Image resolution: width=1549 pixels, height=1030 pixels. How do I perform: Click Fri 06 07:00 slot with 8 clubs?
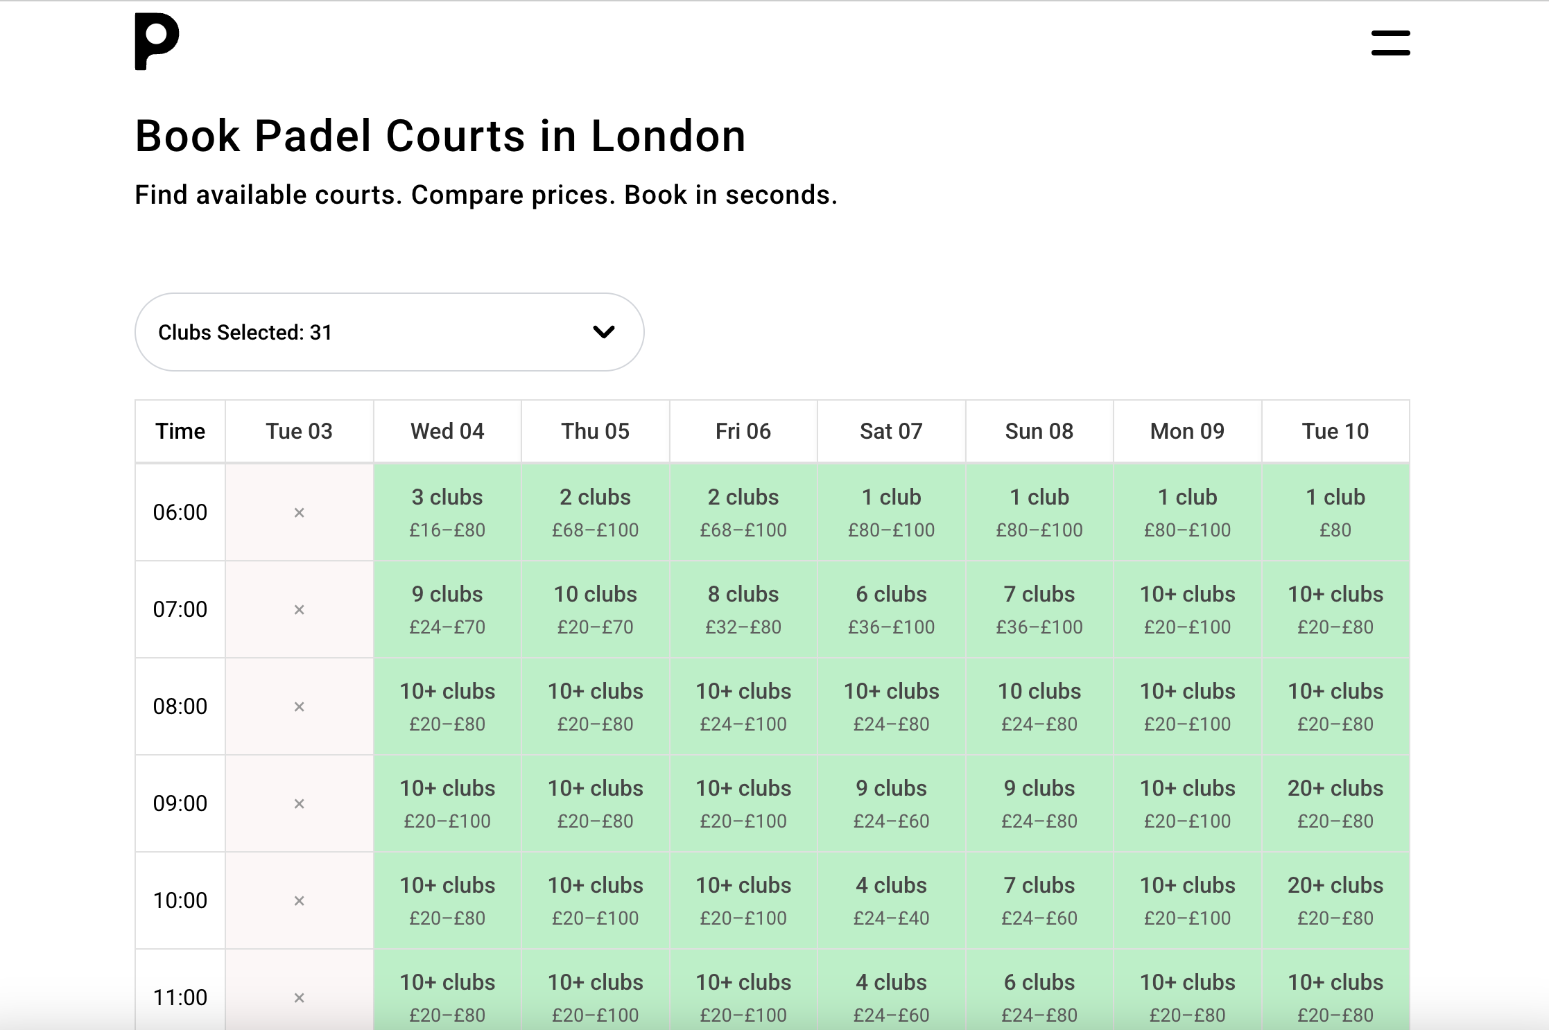743,610
